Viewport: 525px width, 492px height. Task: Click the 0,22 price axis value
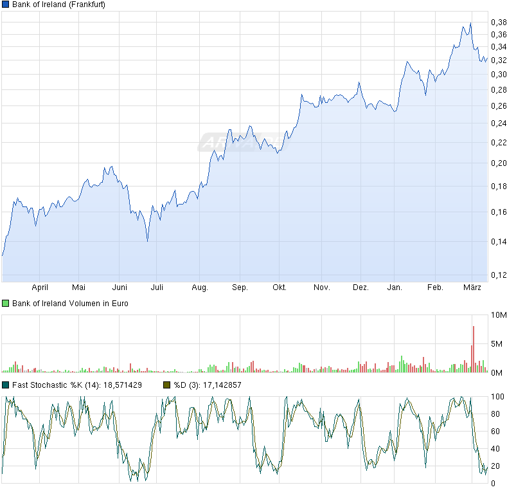(x=499, y=142)
